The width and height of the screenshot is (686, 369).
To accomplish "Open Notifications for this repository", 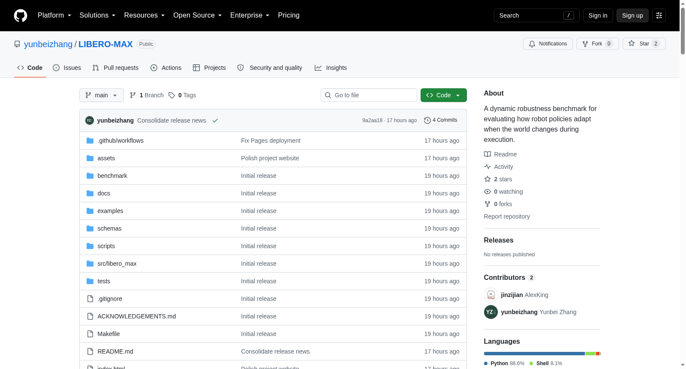I will tap(548, 44).
